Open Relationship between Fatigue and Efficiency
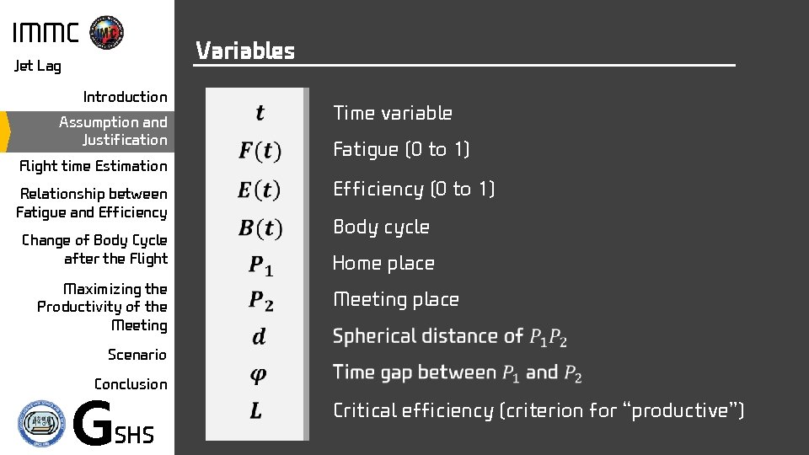Image resolution: width=809 pixels, height=455 pixels. coord(92,203)
